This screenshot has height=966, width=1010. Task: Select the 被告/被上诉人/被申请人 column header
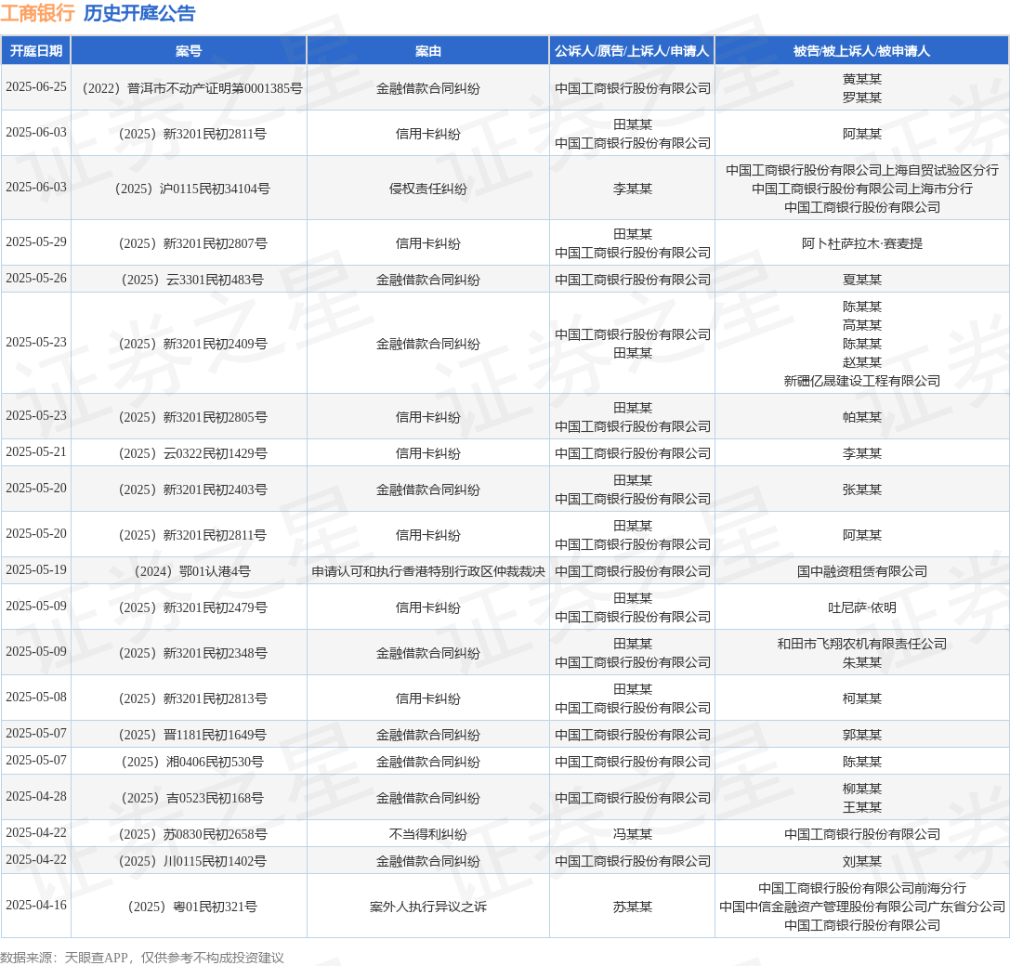[862, 51]
